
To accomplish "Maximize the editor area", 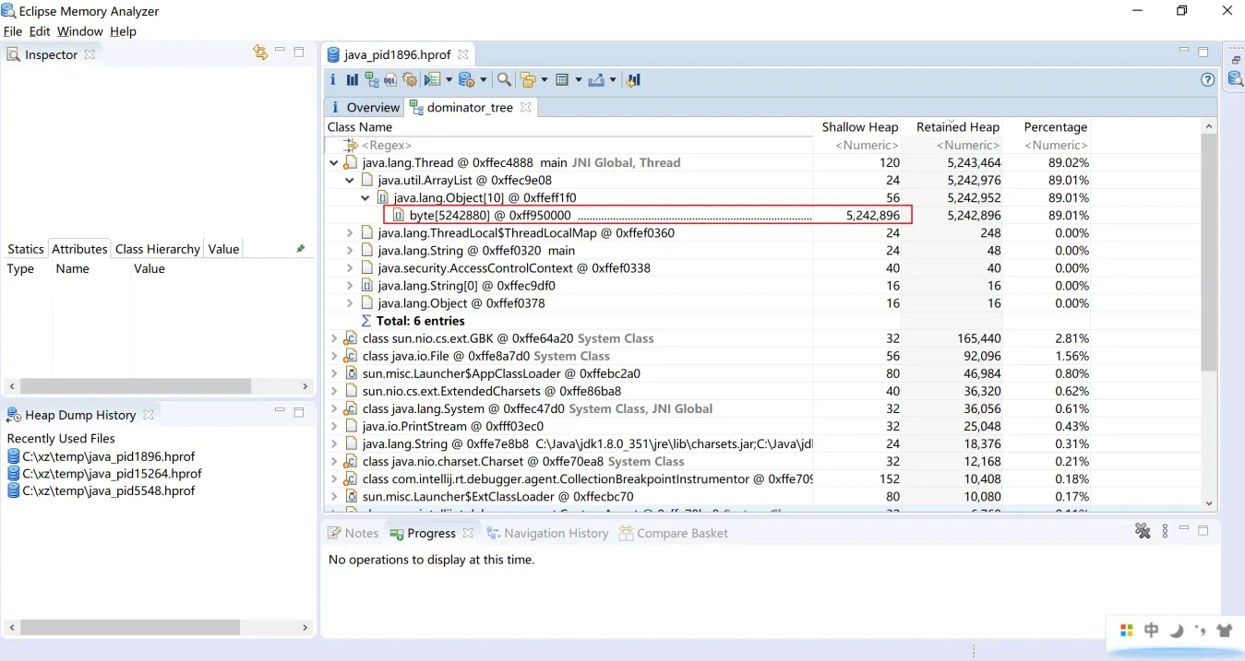I will (1203, 52).
